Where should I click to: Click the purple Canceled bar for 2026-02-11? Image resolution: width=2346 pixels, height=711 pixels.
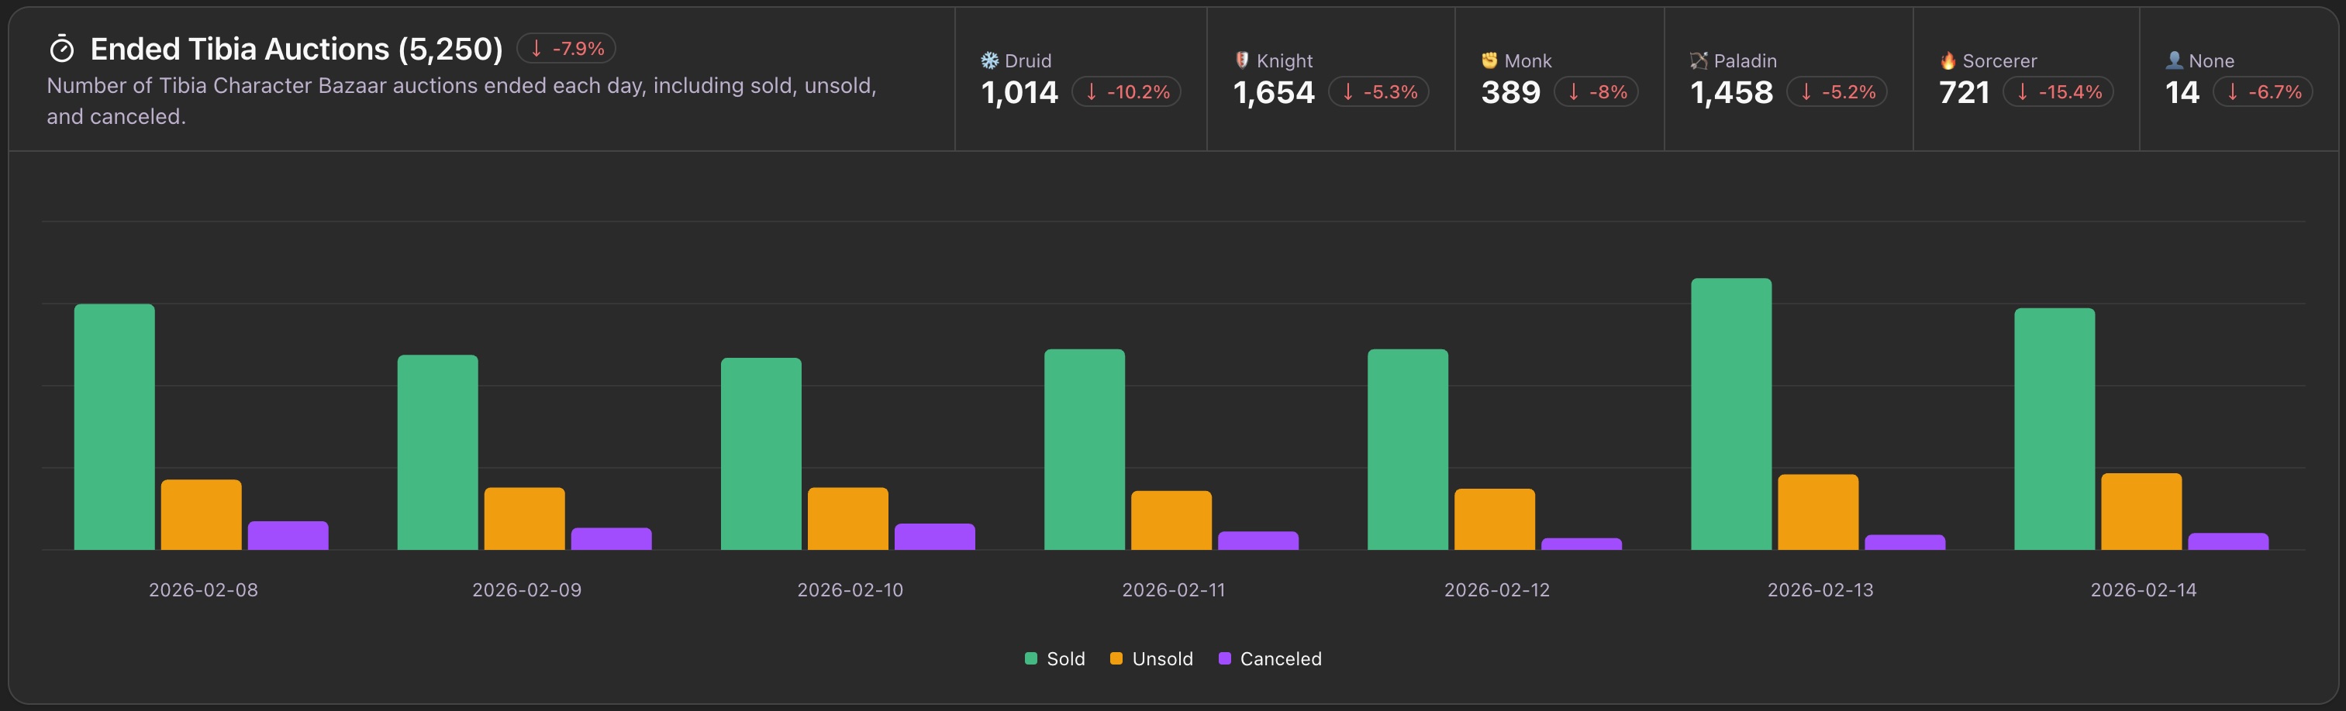pos(1258,541)
